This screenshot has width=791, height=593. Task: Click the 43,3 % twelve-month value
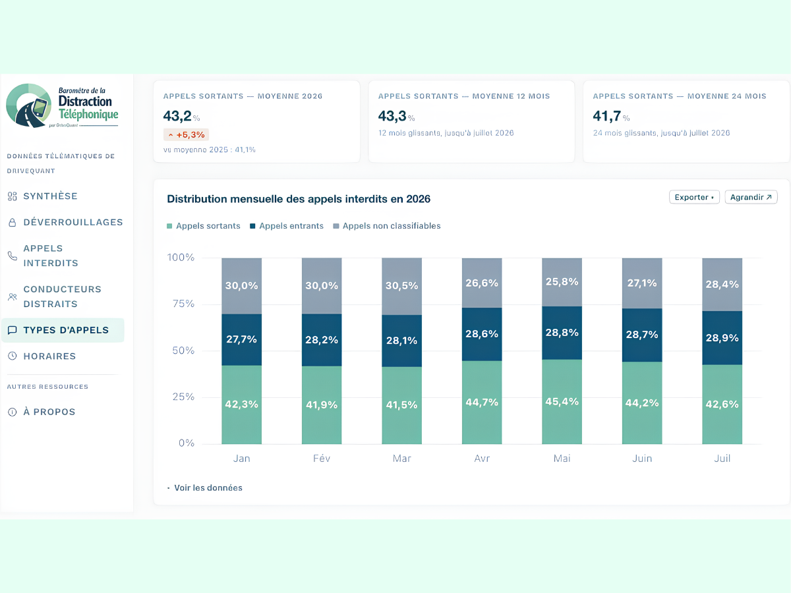pyautogui.click(x=396, y=117)
